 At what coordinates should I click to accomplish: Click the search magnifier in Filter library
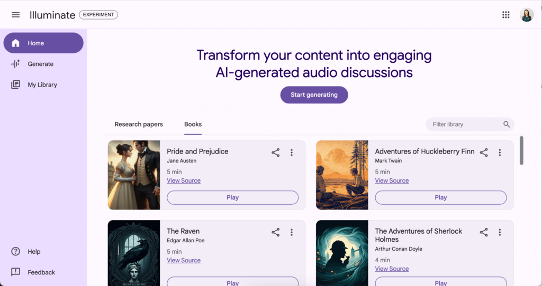coord(507,125)
